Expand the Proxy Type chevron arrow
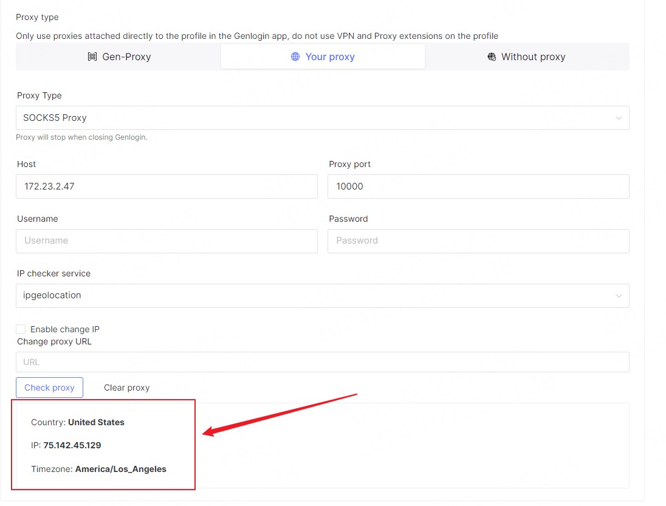This screenshot has height=506, width=666. coord(619,118)
